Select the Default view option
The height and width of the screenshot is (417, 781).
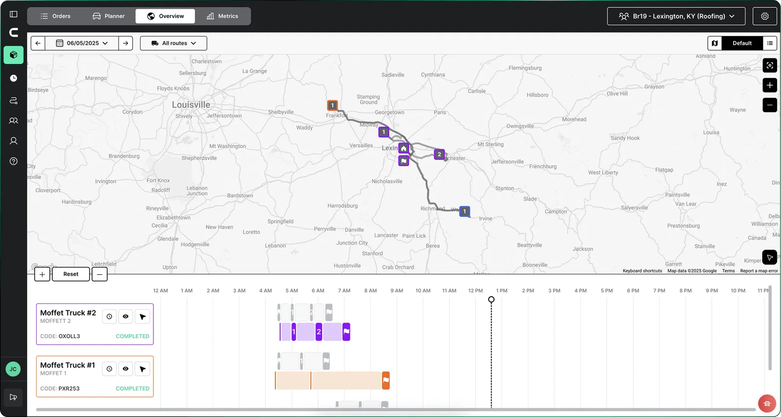(742, 43)
